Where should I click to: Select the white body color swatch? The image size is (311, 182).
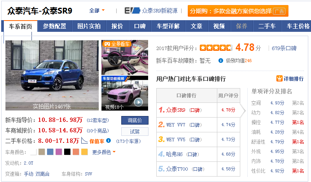pyautogui.click(x=33, y=152)
